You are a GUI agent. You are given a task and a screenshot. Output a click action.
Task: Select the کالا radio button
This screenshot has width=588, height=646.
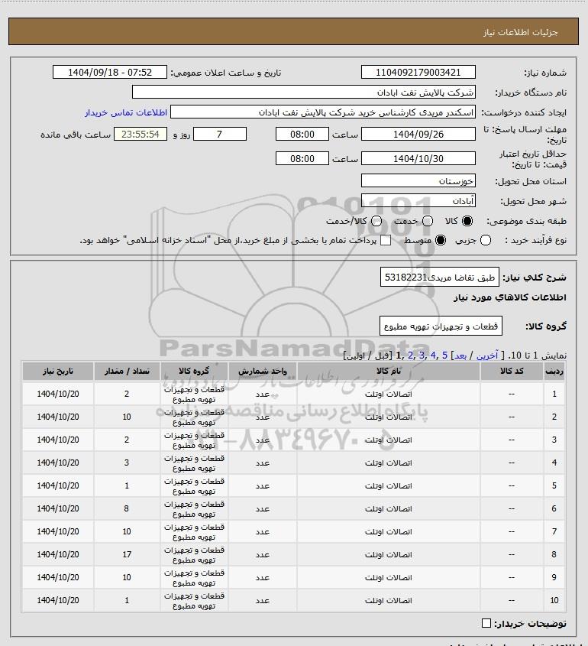pos(467,221)
